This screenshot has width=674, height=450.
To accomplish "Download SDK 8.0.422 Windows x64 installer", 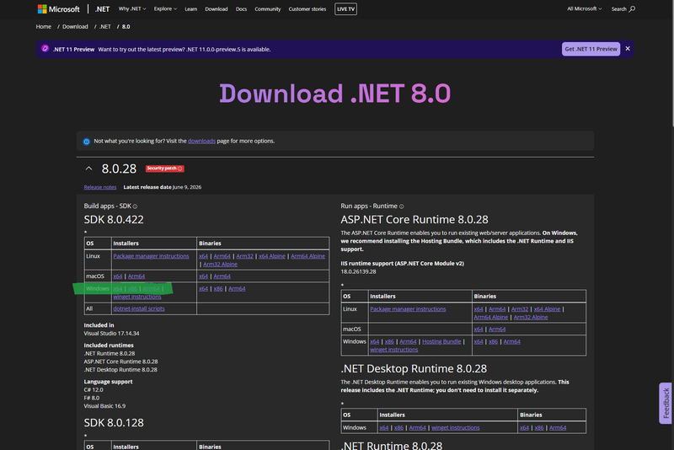I will click(x=118, y=289).
